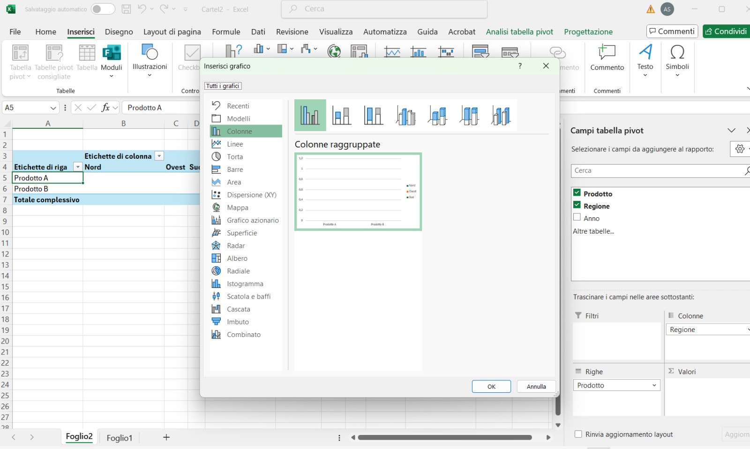This screenshot has width=750, height=449.
Task: Select the Torta chart type
Action: [234, 157]
